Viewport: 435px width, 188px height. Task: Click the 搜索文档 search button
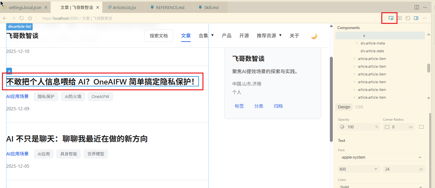(158, 36)
